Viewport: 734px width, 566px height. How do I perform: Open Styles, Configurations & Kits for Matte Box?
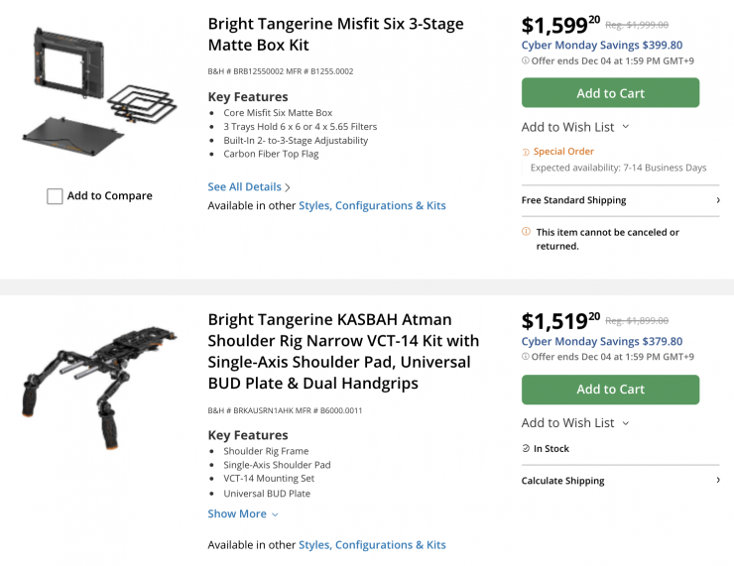pos(372,205)
